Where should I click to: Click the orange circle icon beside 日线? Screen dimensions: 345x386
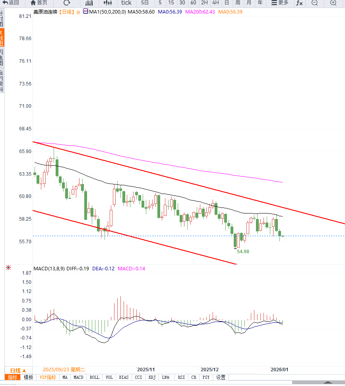(x=78, y=12)
